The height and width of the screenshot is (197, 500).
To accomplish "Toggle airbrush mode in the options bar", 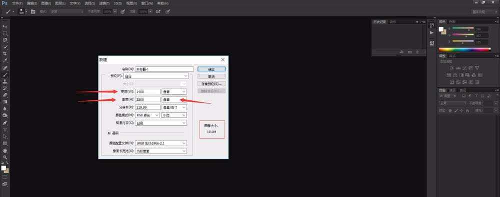I will click(x=158, y=11).
